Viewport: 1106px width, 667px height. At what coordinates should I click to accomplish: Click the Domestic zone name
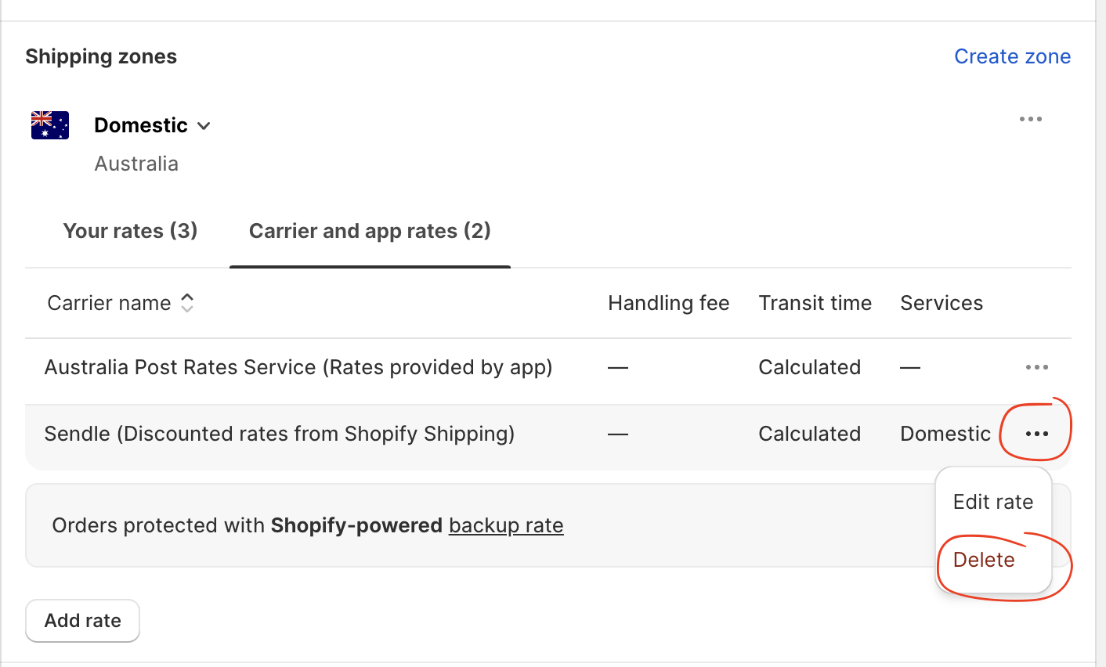(x=141, y=125)
